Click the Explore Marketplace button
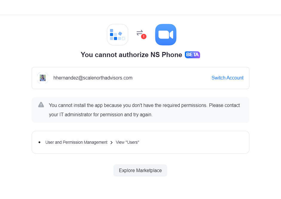Image resolution: width=281 pixels, height=199 pixels. pos(140,171)
